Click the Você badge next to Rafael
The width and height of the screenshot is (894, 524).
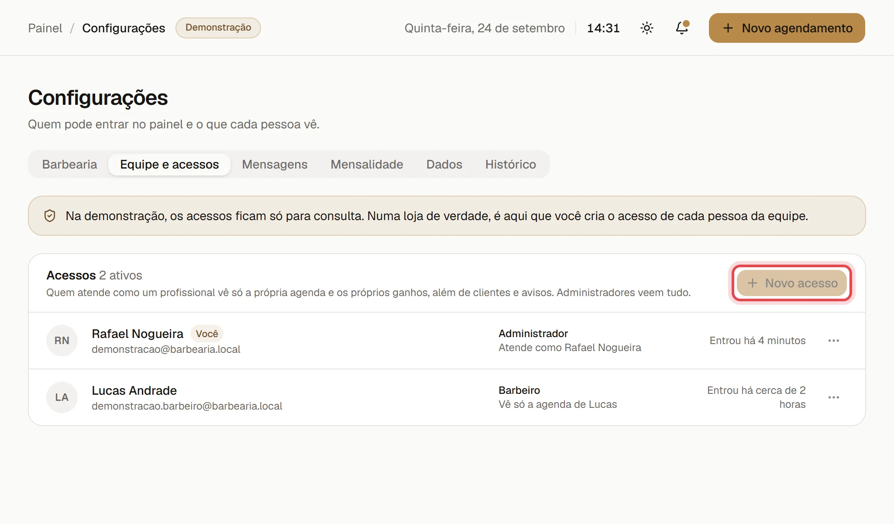[207, 334]
